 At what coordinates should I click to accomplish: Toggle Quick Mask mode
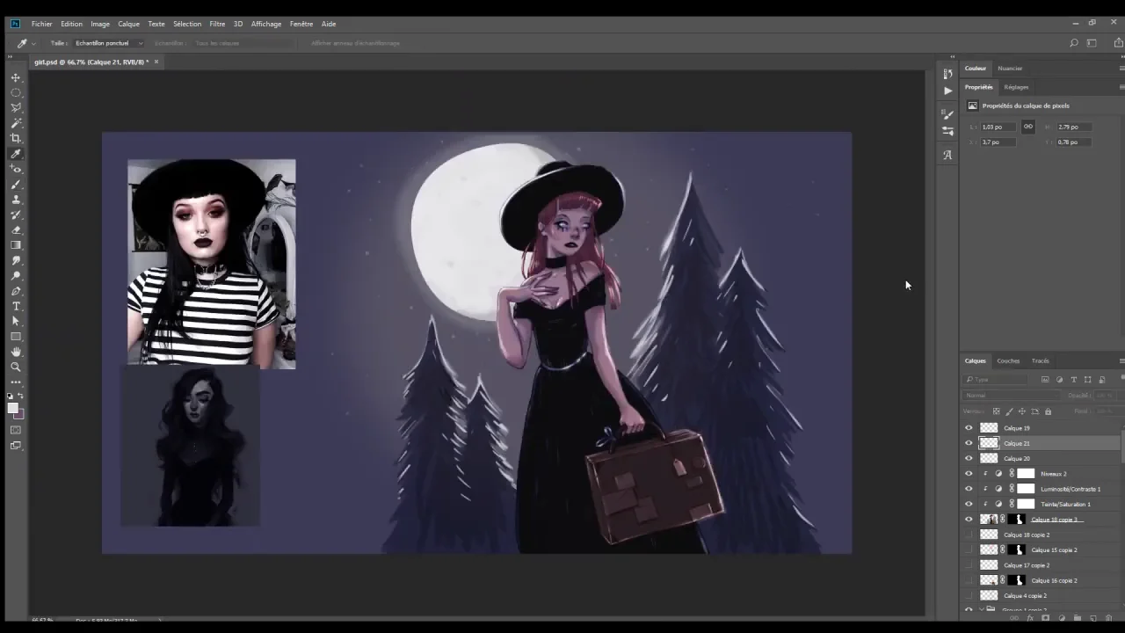tap(16, 430)
